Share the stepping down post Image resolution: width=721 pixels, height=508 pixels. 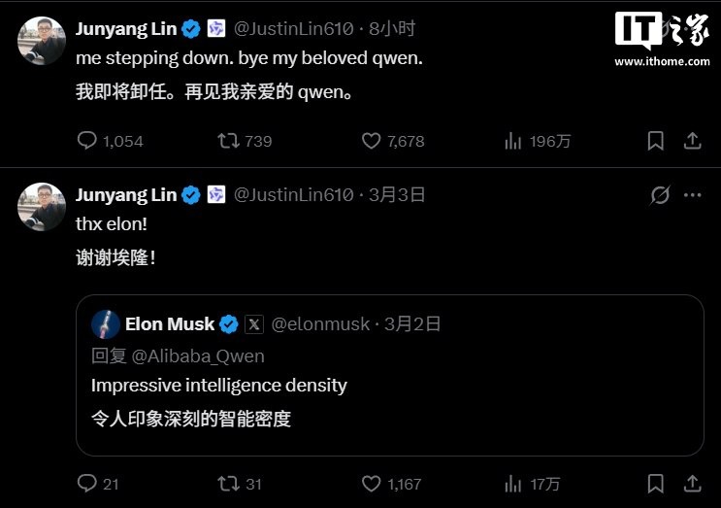[692, 141]
